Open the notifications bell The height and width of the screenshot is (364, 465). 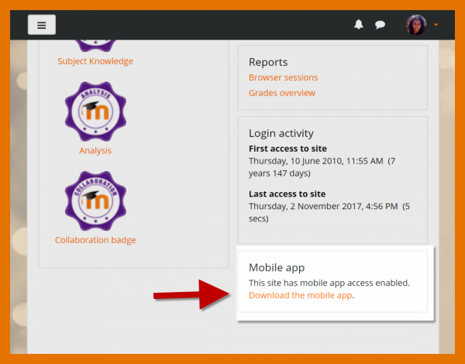coord(358,25)
